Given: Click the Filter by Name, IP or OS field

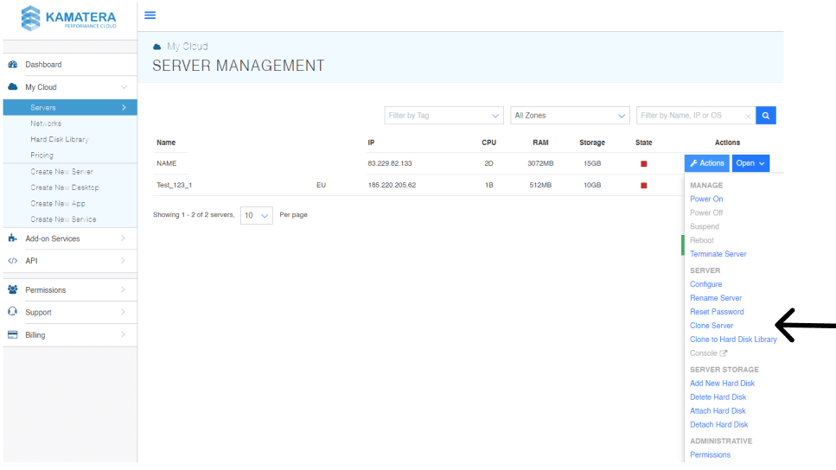Looking at the screenshot, I should pos(692,116).
